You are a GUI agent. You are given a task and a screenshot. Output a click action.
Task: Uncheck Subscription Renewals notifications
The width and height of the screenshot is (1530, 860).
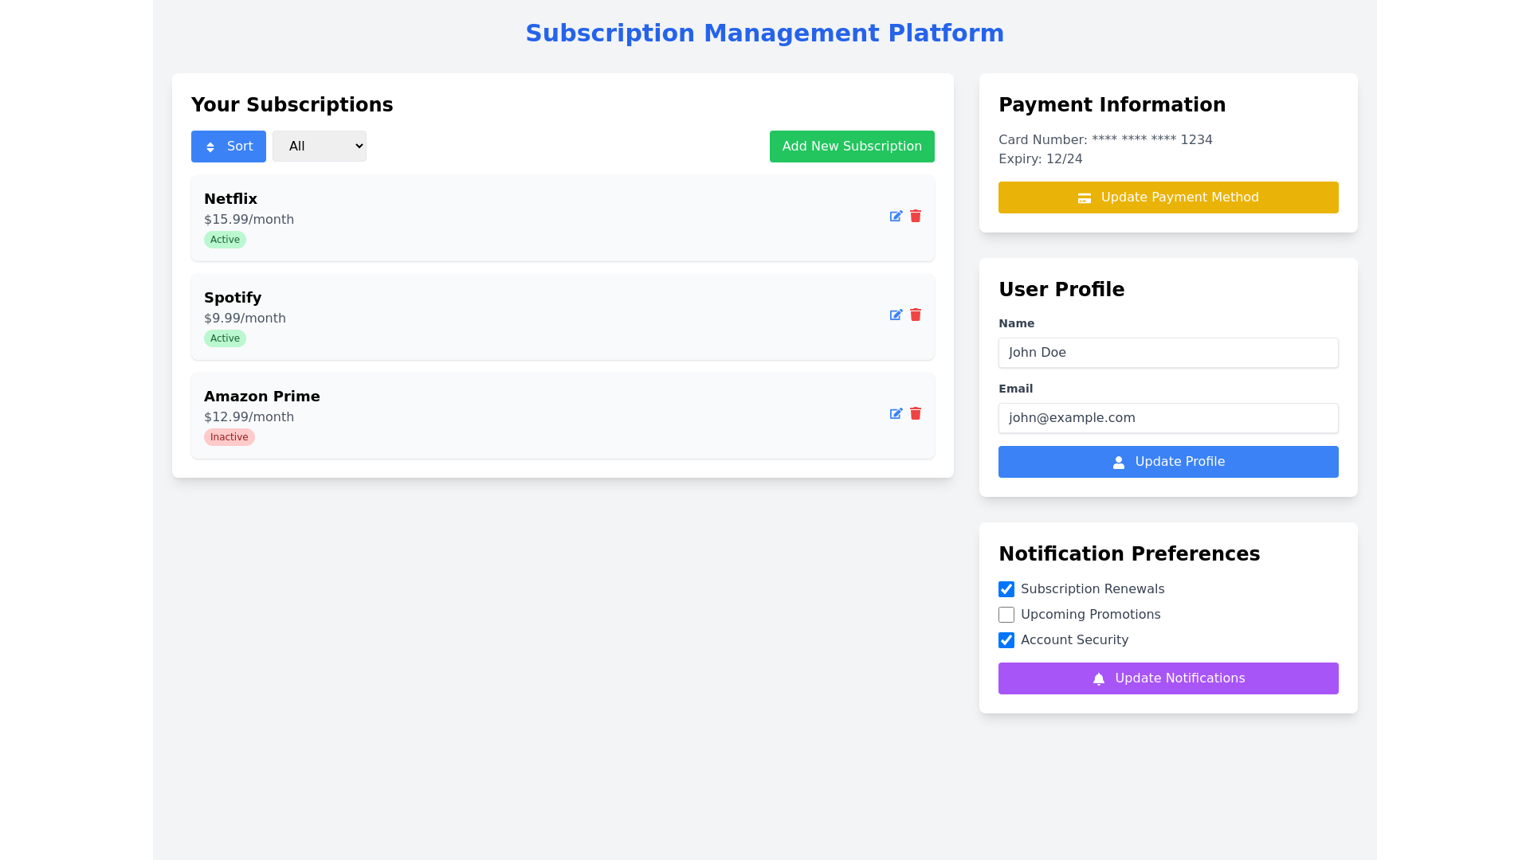[1006, 589]
